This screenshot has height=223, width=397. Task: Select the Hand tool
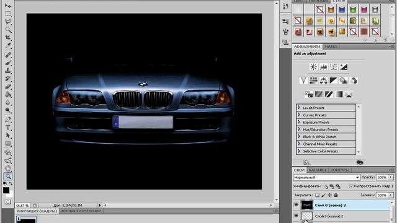(8, 168)
